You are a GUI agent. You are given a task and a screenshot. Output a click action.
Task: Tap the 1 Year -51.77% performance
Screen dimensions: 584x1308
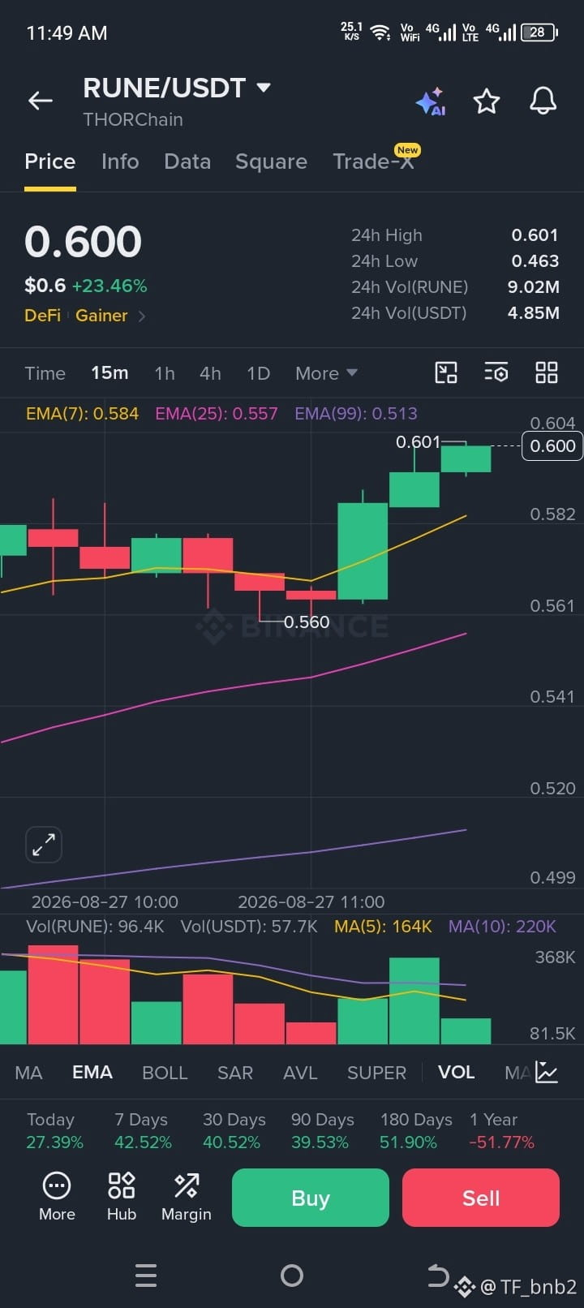pos(501,1131)
